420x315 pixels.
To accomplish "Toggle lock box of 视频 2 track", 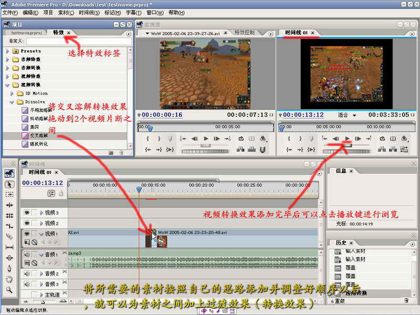I will click(x=34, y=223).
